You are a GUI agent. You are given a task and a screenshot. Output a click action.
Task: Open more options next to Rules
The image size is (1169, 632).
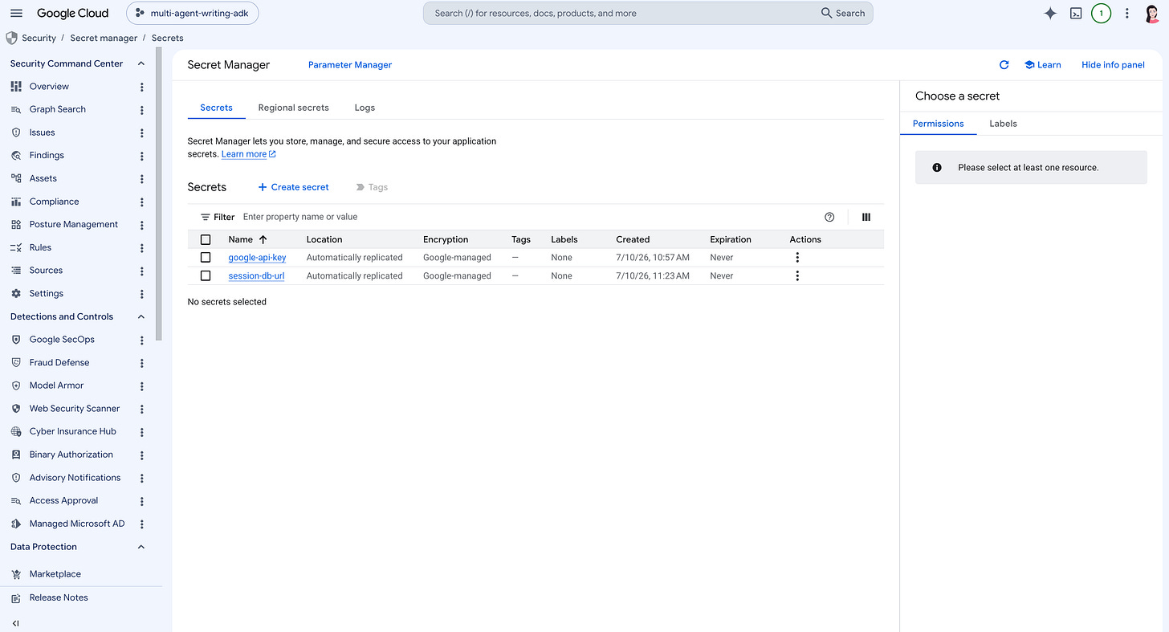142,248
